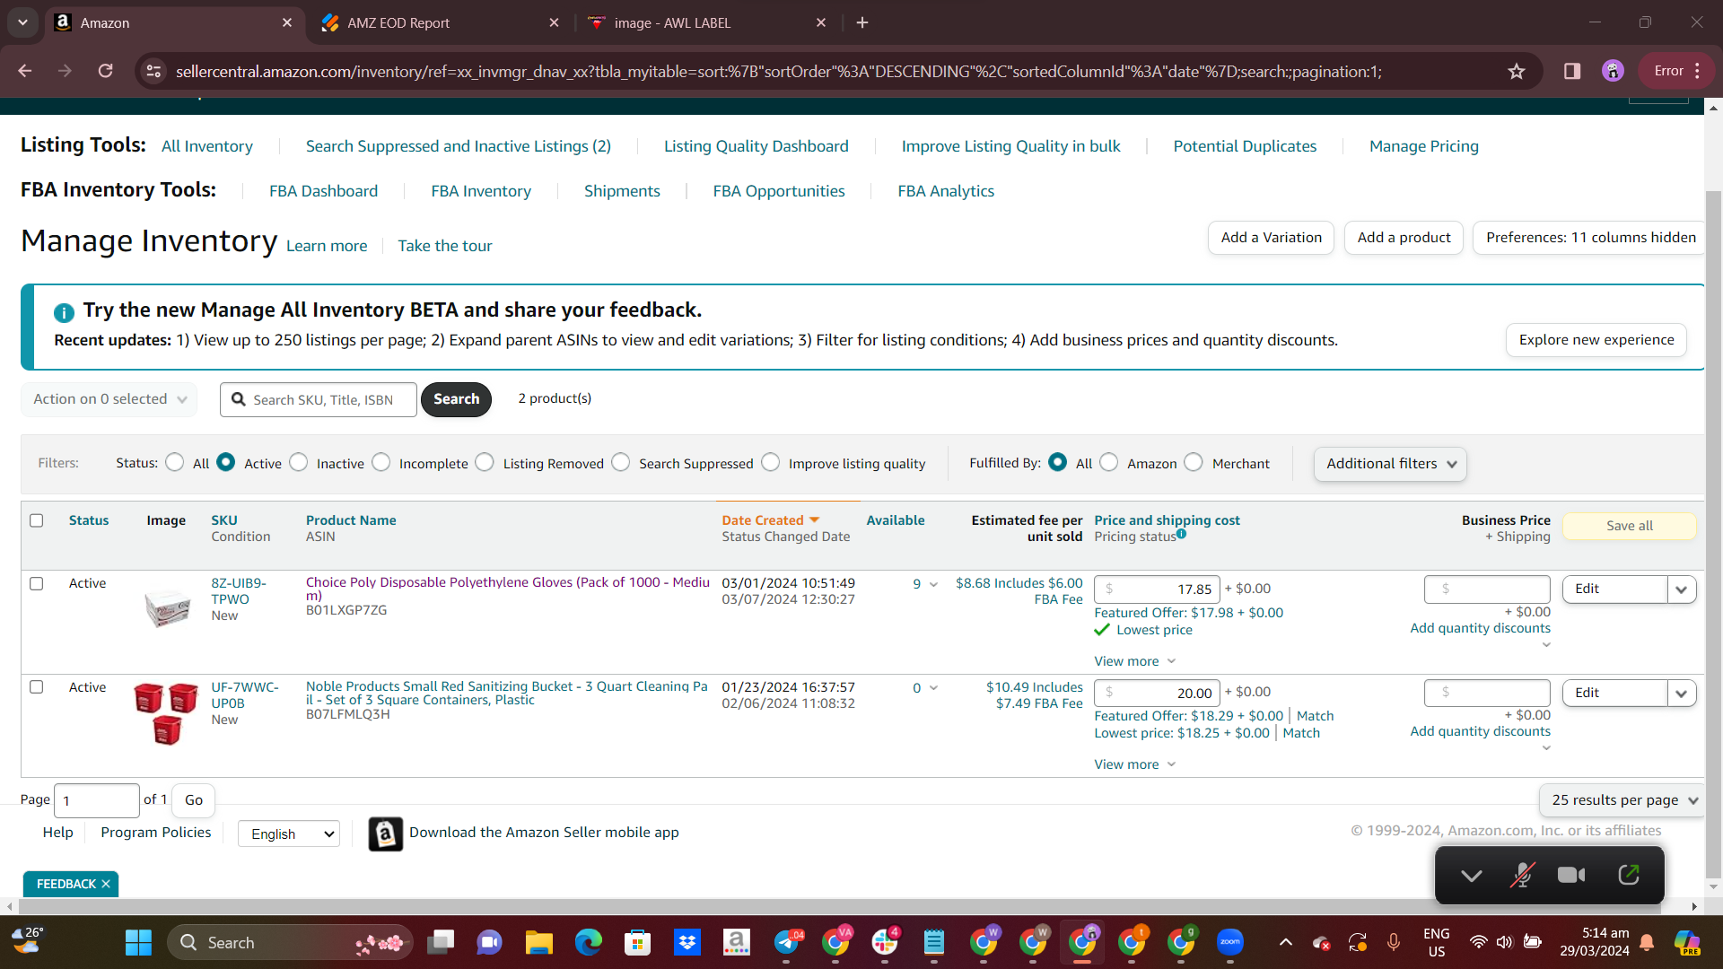Open FBA Dashboard in FBA Inventory Tools
The height and width of the screenshot is (969, 1723).
point(324,191)
